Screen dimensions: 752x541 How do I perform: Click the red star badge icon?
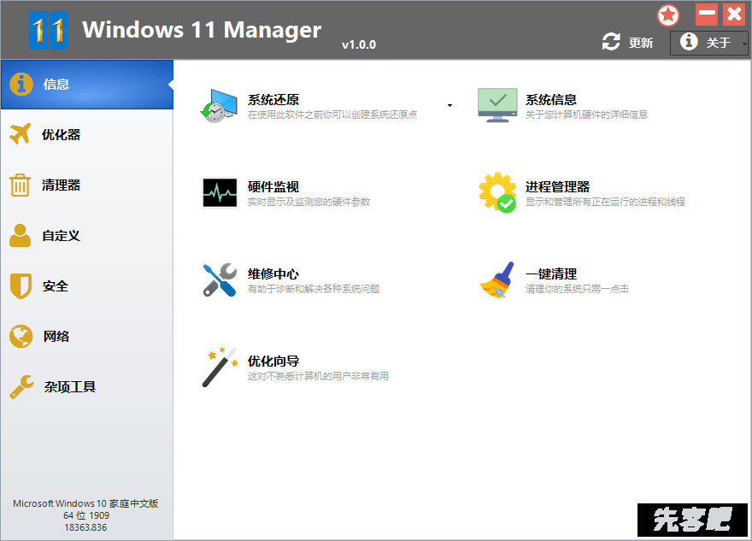668,15
